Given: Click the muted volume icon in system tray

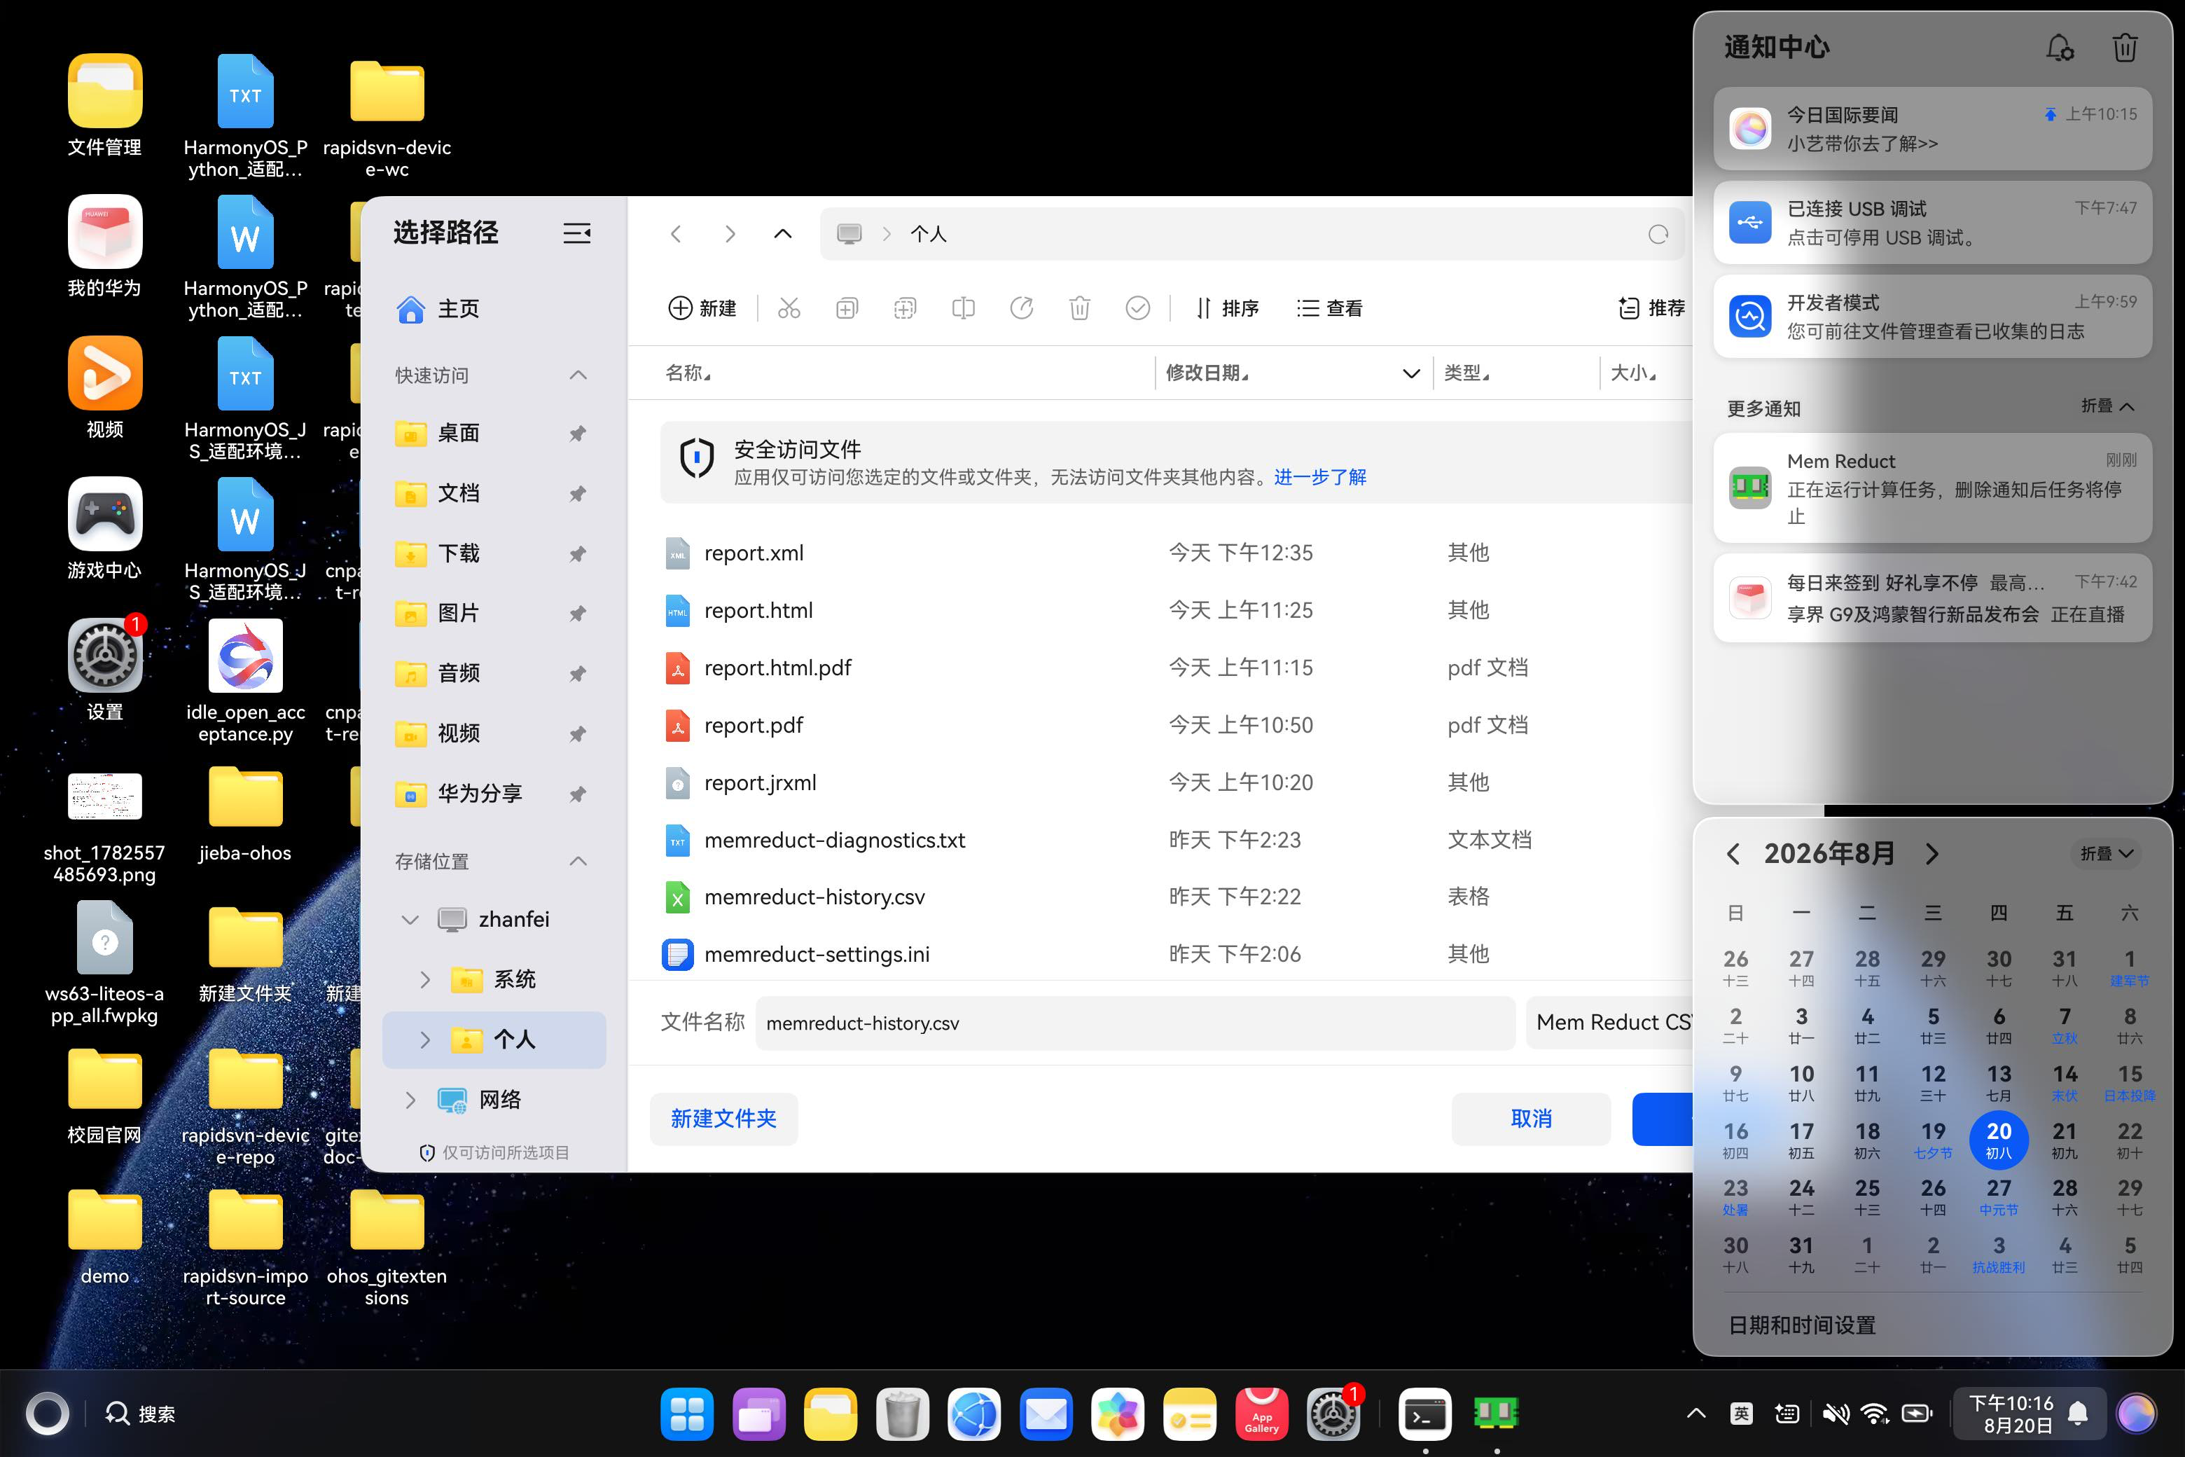Looking at the screenshot, I should (1835, 1414).
